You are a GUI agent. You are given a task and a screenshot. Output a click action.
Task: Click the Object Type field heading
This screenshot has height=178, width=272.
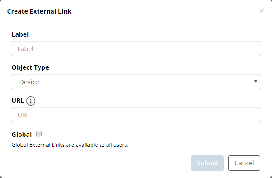click(30, 67)
